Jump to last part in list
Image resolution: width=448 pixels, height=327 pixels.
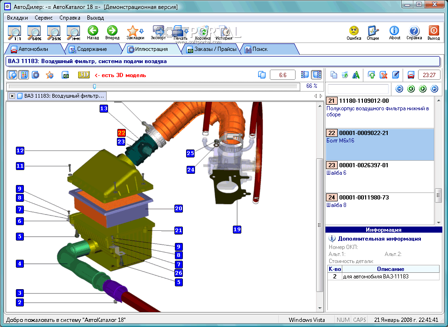[434, 89]
